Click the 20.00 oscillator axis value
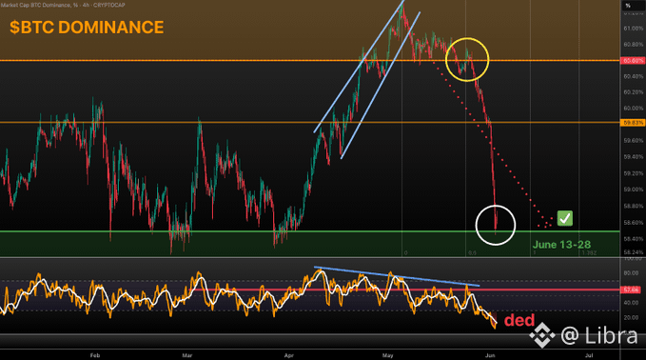Viewport: 646px width, 360px height. point(631,317)
